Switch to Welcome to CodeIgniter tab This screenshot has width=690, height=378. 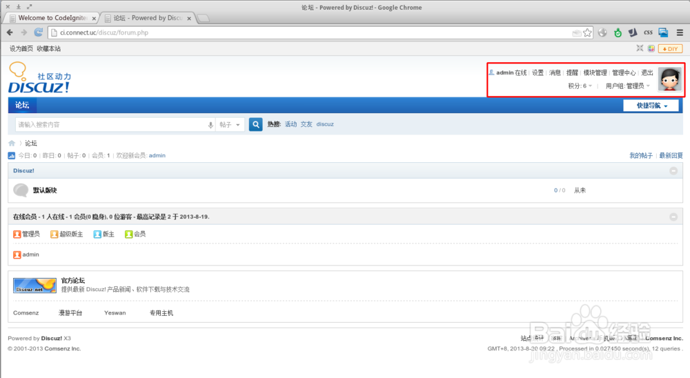pyautogui.click(x=52, y=18)
